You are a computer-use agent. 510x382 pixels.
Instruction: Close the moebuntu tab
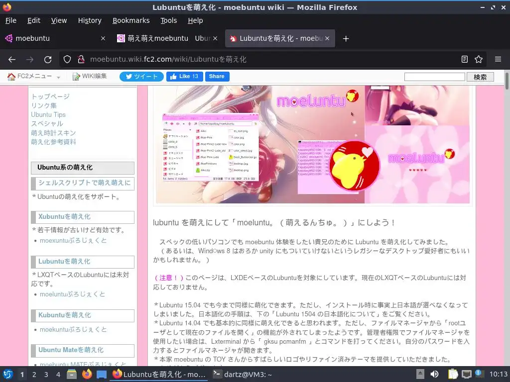(x=103, y=38)
